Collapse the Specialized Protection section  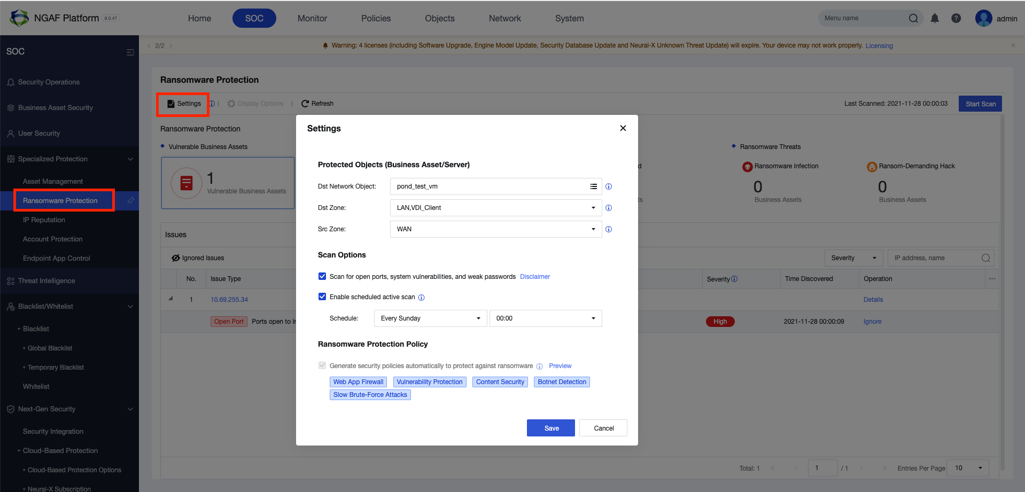(x=130, y=159)
